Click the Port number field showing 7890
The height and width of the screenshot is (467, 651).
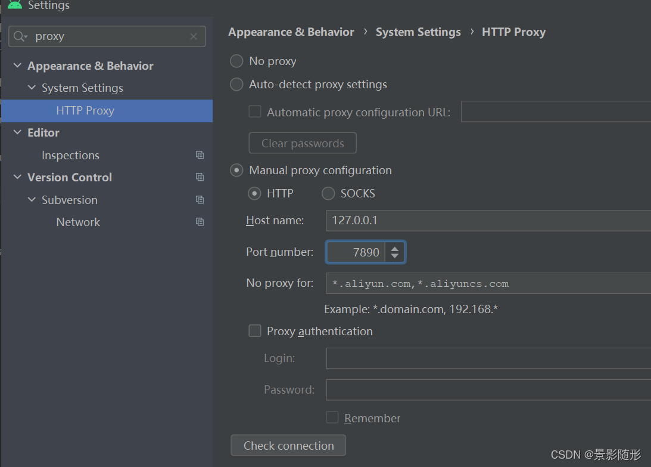[x=356, y=252]
